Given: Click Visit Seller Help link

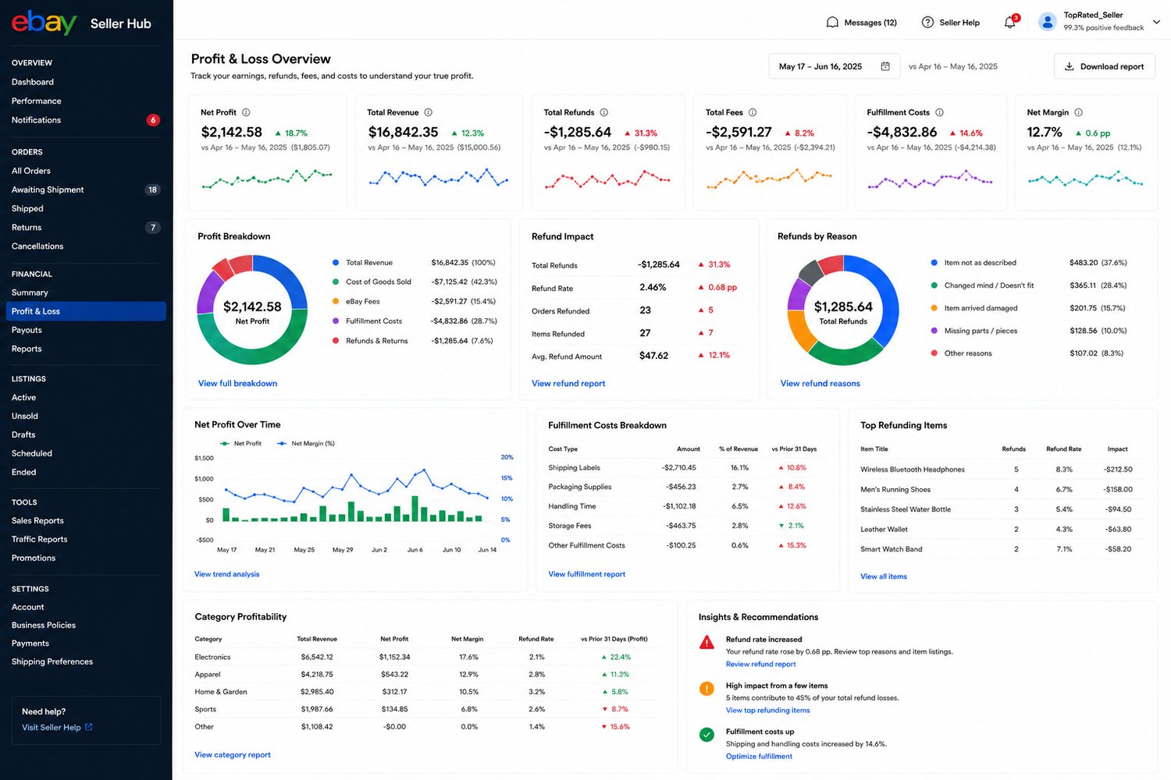Looking at the screenshot, I should point(52,727).
